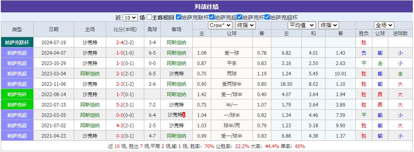Click date 2022-11-06
Viewport: 414px width, 152px height.
[54, 84]
